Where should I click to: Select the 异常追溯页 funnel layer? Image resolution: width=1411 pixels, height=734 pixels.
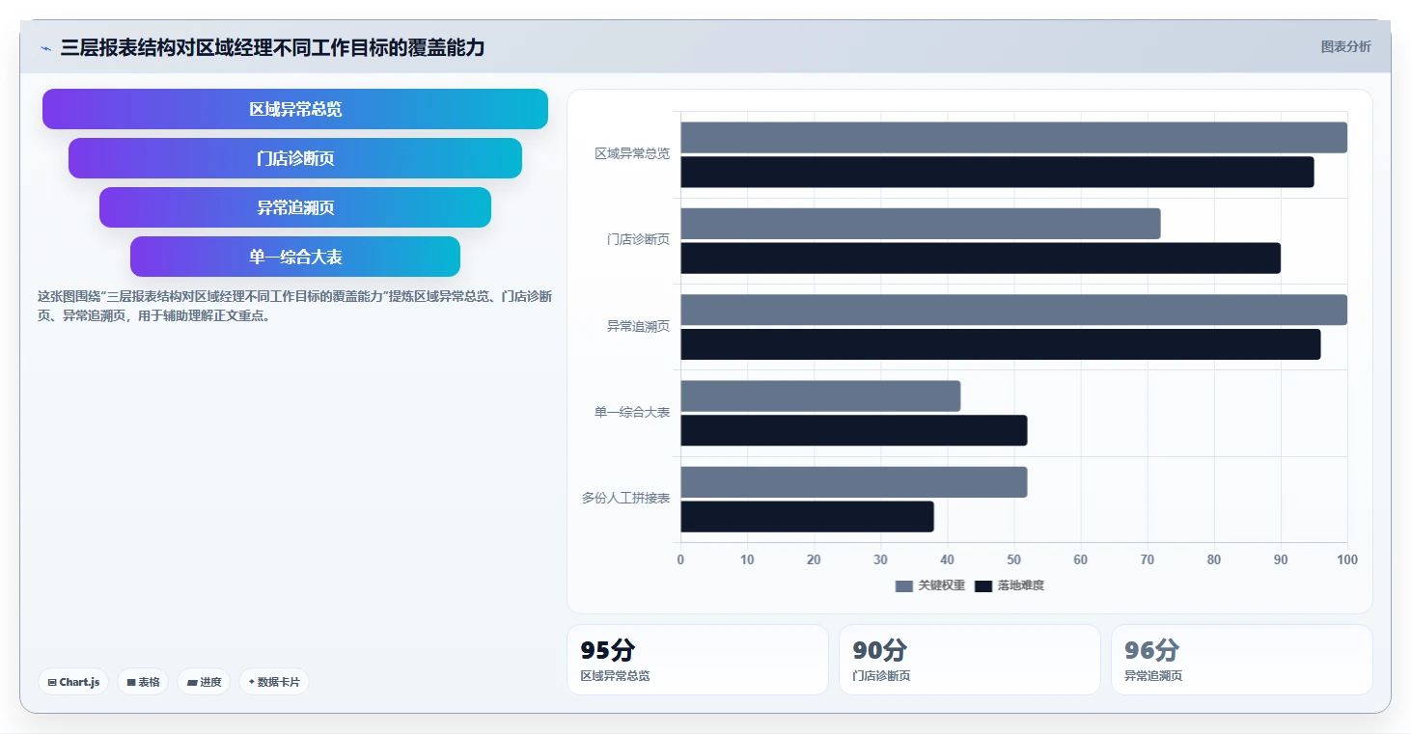pos(295,207)
